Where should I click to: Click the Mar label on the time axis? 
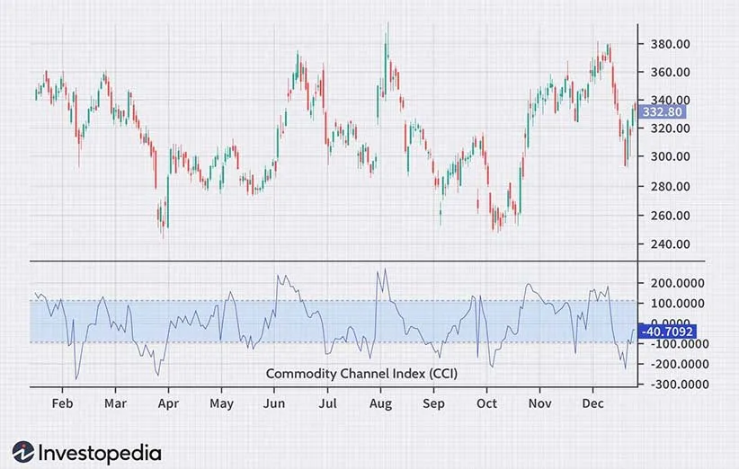pos(114,404)
